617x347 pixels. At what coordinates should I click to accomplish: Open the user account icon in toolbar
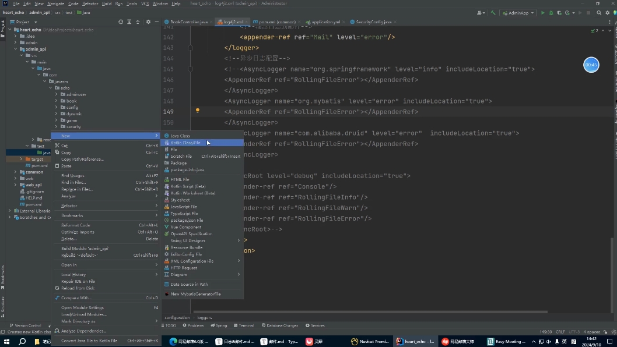tap(481, 13)
